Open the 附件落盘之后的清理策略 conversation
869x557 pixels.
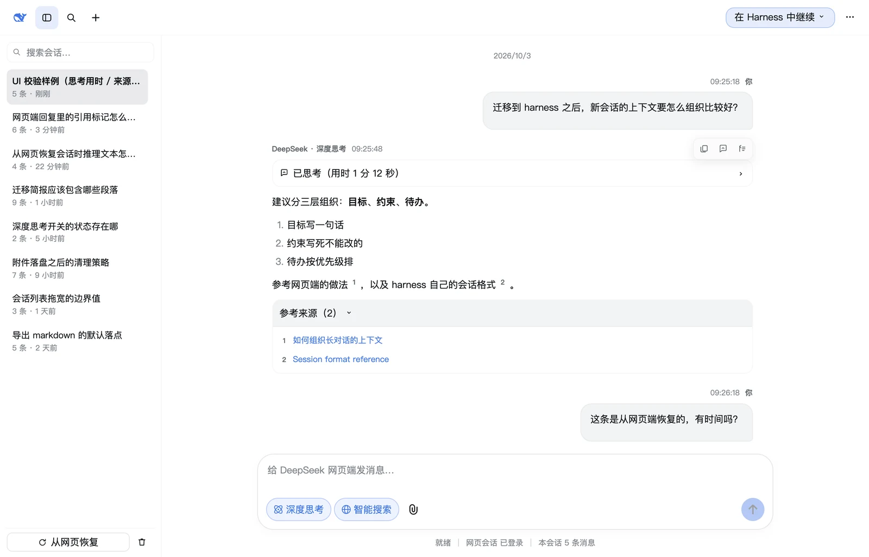[77, 268]
